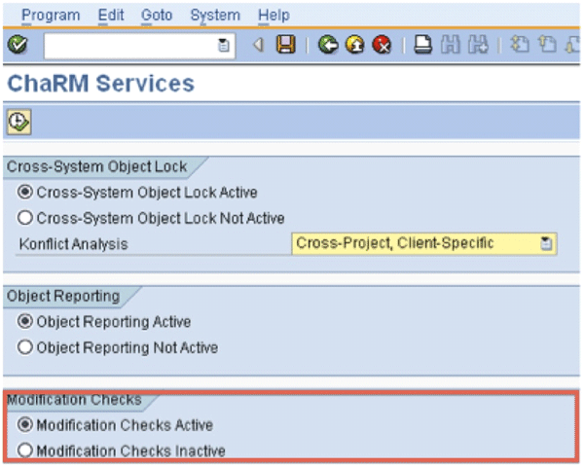Select Object Reporting Not Active option
Image resolution: width=584 pixels, height=467 pixels.
25,347
